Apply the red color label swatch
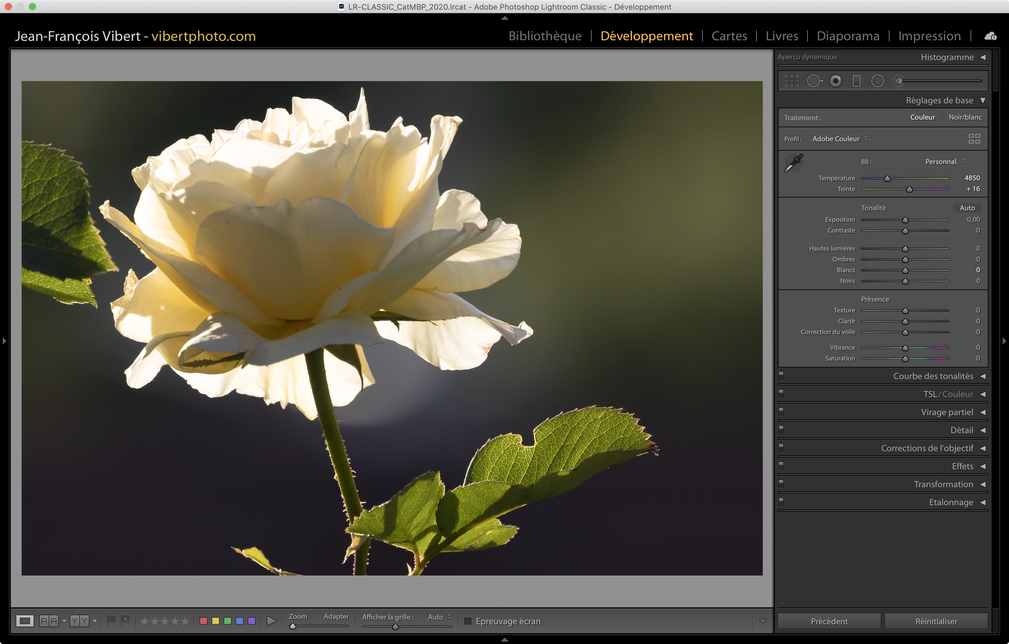Viewport: 1009px width, 644px height. pos(204,621)
